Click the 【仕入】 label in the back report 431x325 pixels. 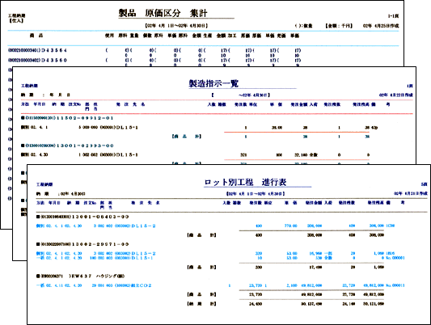(16, 20)
